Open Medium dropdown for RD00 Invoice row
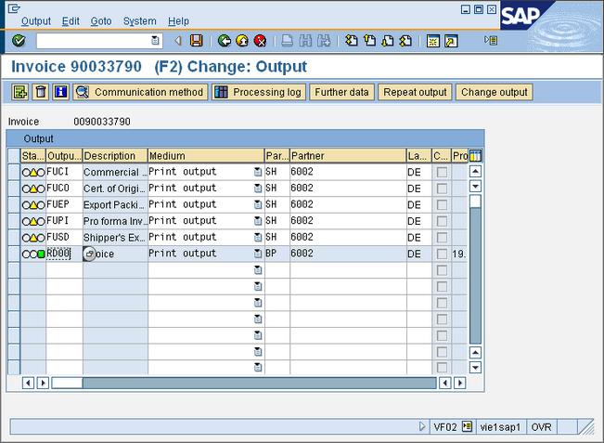604x443 pixels. [x=258, y=254]
